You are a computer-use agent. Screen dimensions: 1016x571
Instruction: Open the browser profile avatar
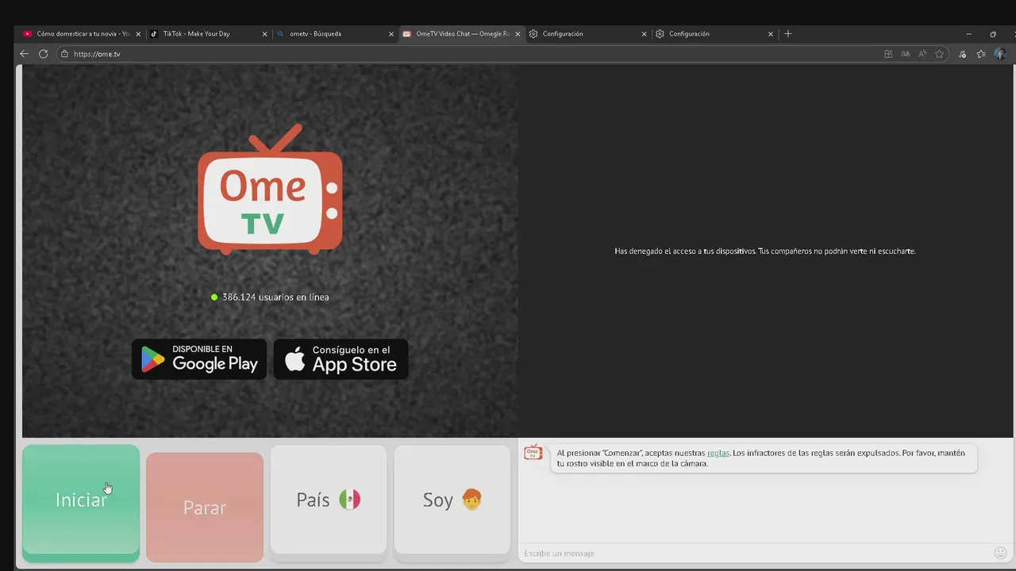(x=1000, y=54)
